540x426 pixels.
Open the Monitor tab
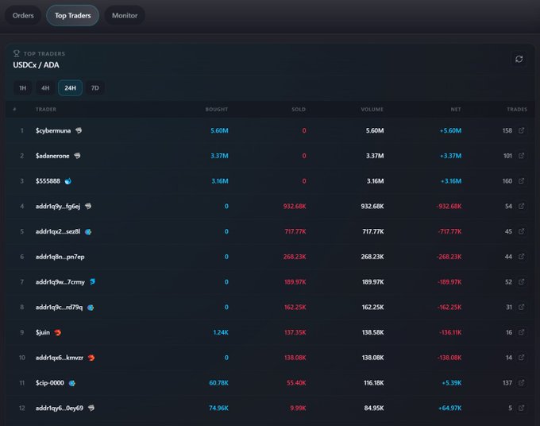(x=125, y=16)
